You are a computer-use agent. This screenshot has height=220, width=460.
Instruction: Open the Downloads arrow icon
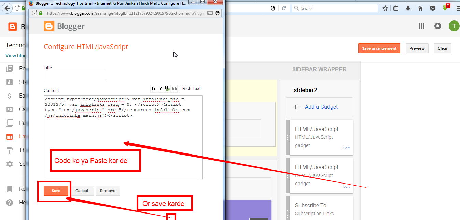[x=408, y=8]
